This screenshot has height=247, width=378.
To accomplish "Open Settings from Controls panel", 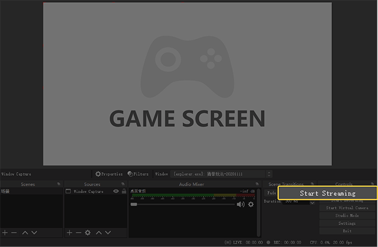I will [347, 223].
